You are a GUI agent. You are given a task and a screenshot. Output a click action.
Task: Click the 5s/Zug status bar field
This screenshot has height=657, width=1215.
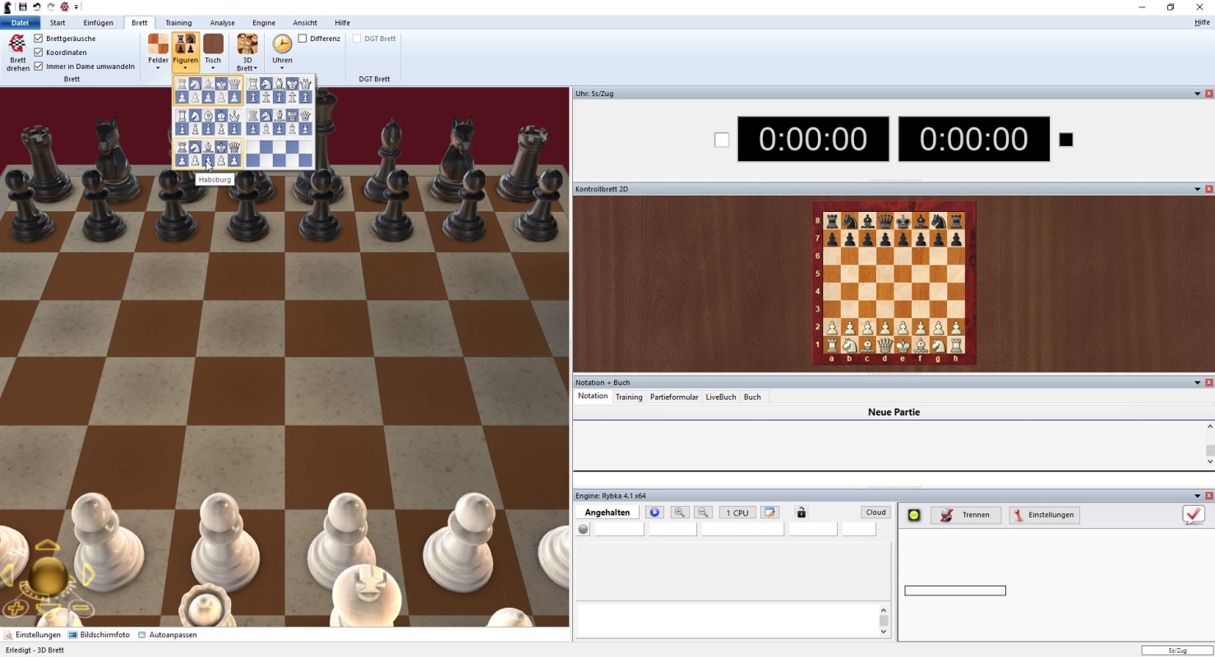[1177, 650]
